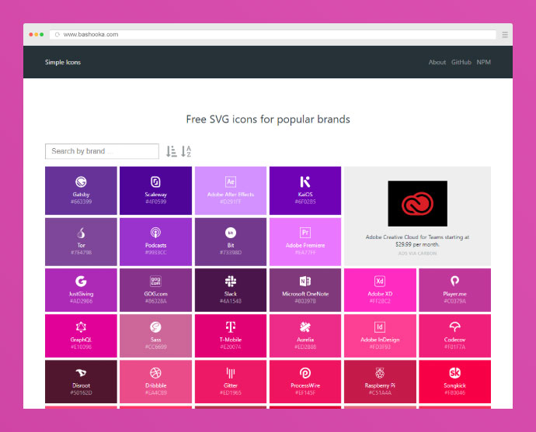Open the Adobe InDesign icon
The width and height of the screenshot is (536, 432).
[380, 327]
